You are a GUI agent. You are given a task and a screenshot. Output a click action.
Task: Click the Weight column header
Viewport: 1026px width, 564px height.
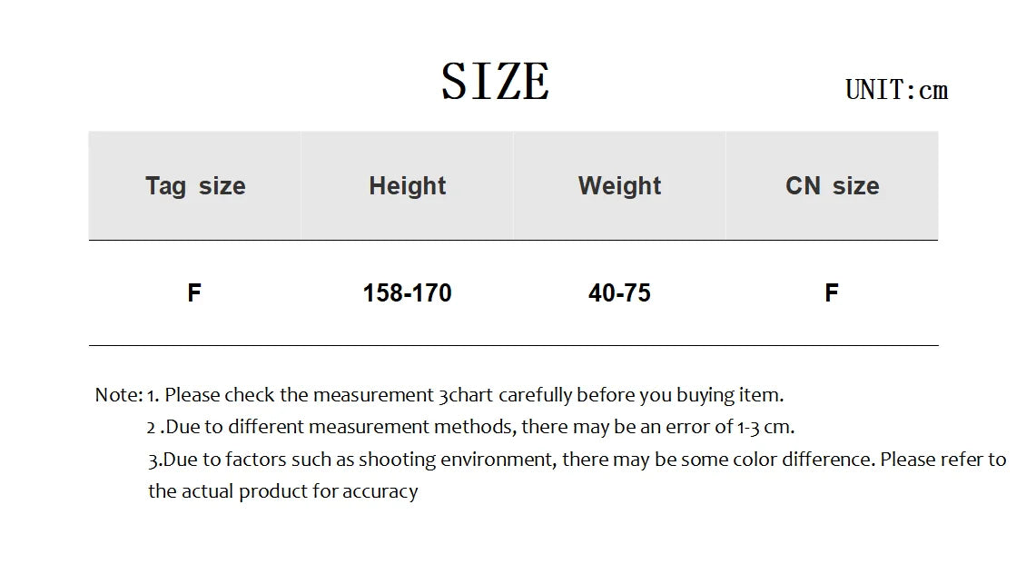pos(619,186)
